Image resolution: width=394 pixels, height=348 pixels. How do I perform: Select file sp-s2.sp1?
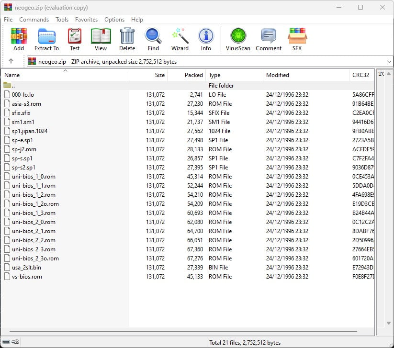coord(23,168)
